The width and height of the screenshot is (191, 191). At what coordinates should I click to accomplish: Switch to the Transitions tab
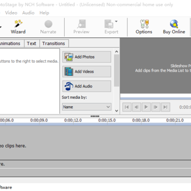[54, 44]
